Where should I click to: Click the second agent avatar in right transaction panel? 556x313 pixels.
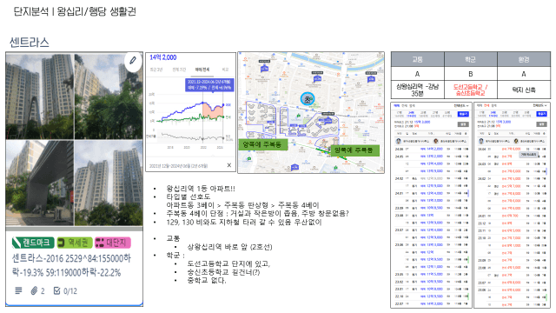tap(516, 141)
